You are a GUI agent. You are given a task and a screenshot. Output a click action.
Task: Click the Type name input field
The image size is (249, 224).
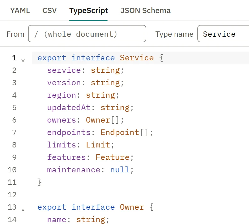(x=223, y=34)
